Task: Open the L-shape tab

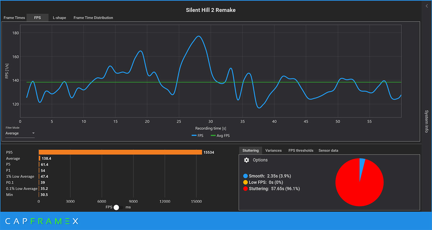Action: 59,18
